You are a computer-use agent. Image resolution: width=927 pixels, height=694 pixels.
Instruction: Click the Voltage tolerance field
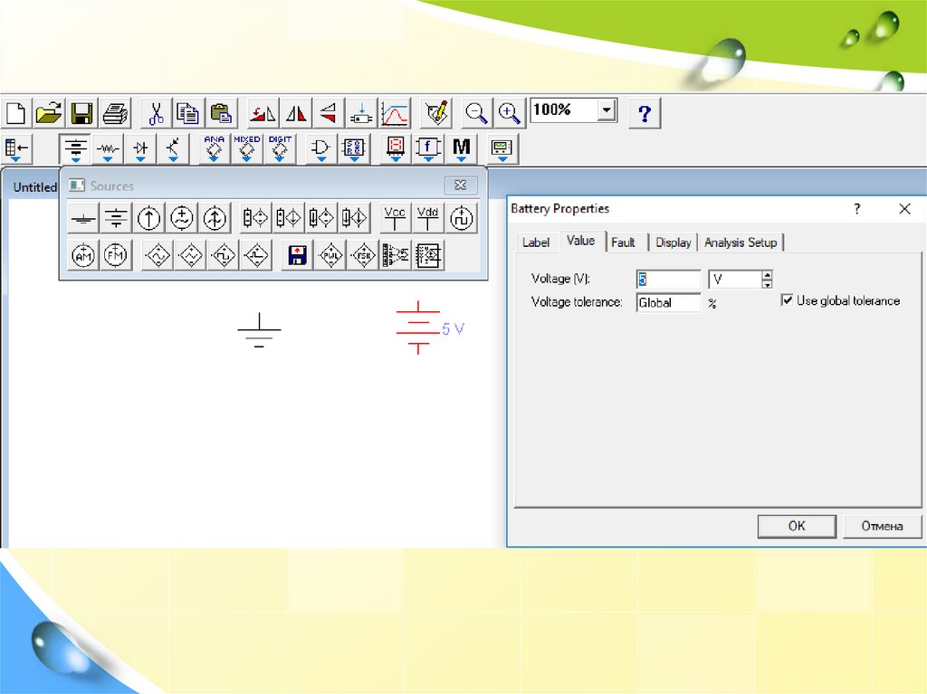pyautogui.click(x=668, y=303)
